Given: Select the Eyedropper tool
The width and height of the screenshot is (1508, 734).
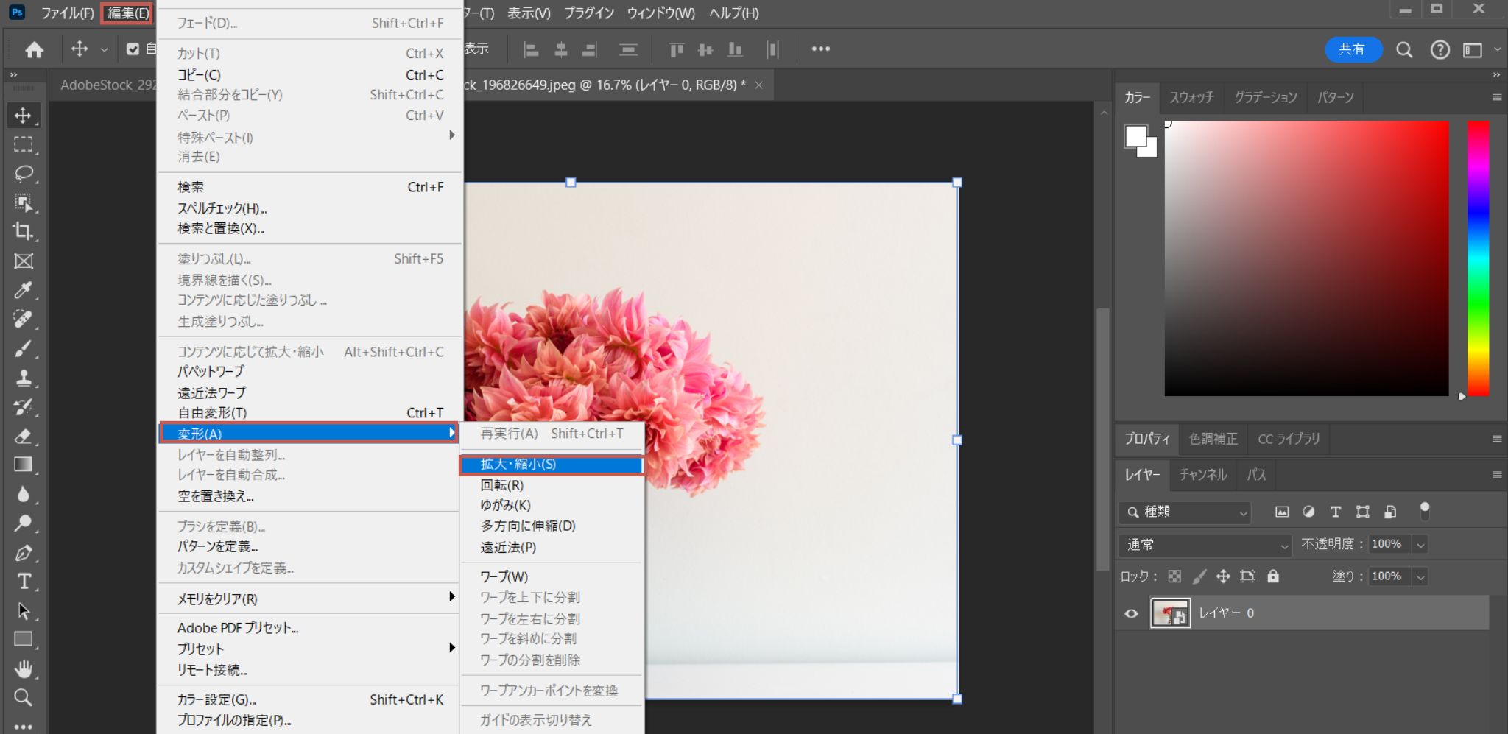Looking at the screenshot, I should click(x=23, y=290).
